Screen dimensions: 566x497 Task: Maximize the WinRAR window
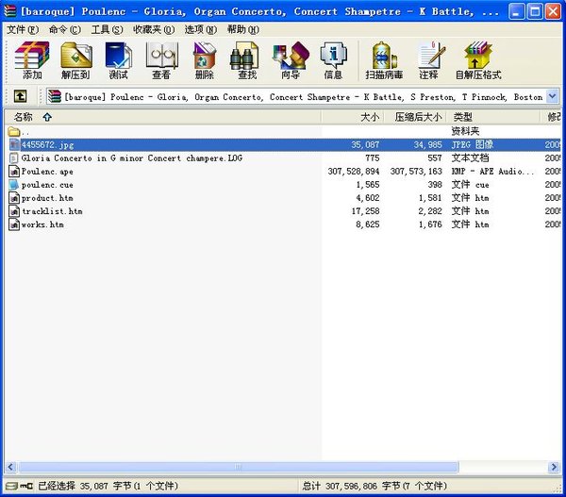(x=535, y=11)
